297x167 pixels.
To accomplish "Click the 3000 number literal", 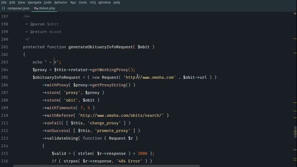I will point(142,154).
